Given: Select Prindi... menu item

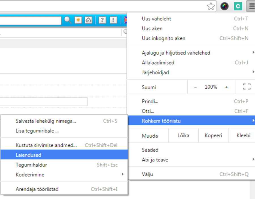Looking at the screenshot, I should (191, 101).
